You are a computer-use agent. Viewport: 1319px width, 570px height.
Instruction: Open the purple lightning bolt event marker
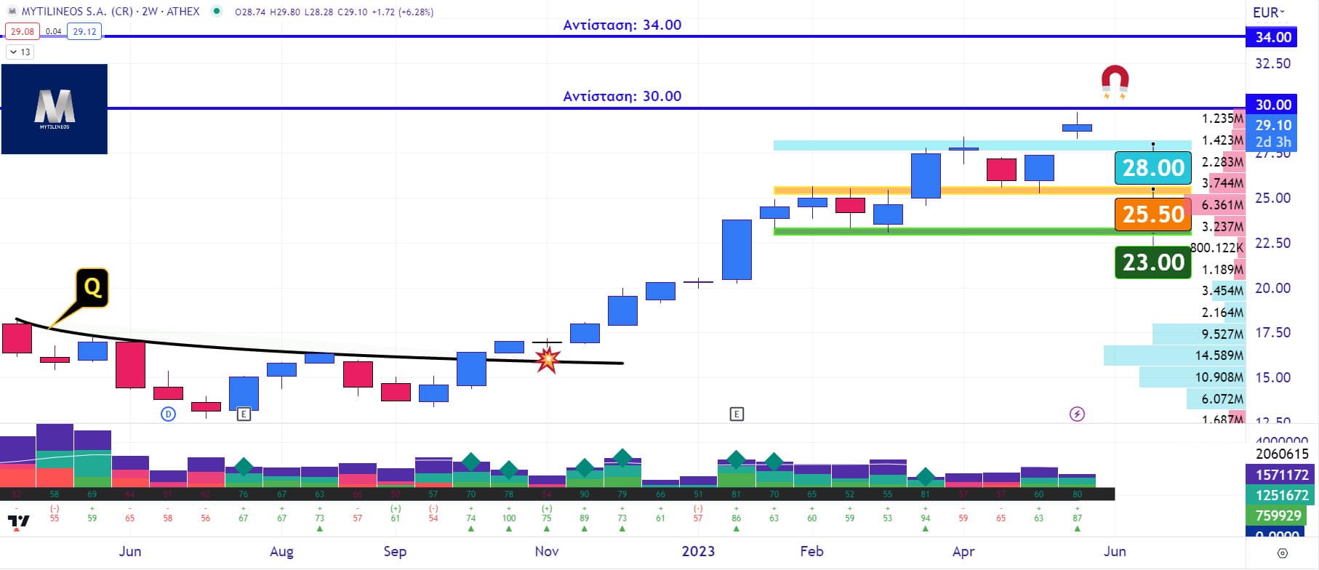point(1077,414)
